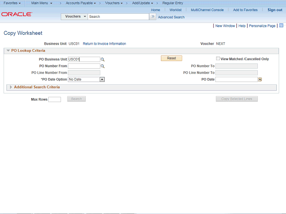Open the Help link

pos(242,26)
